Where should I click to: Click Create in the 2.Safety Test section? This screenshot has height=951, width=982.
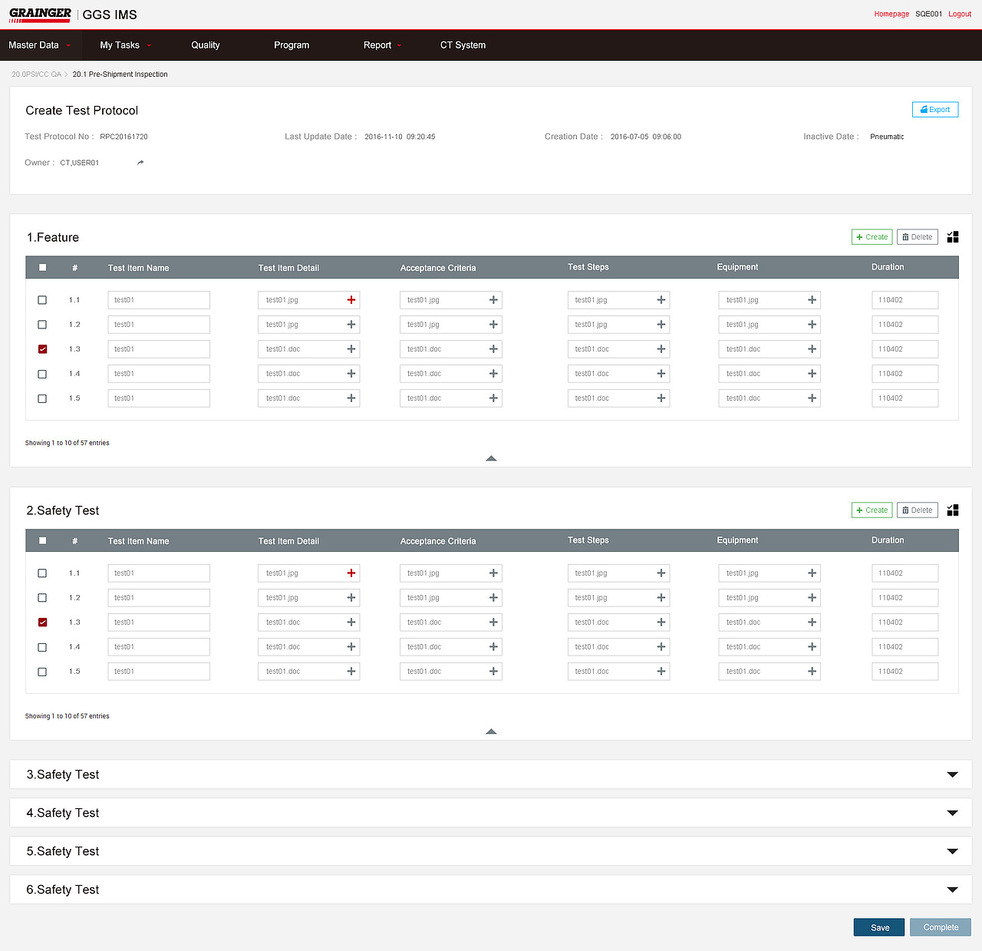(x=872, y=510)
